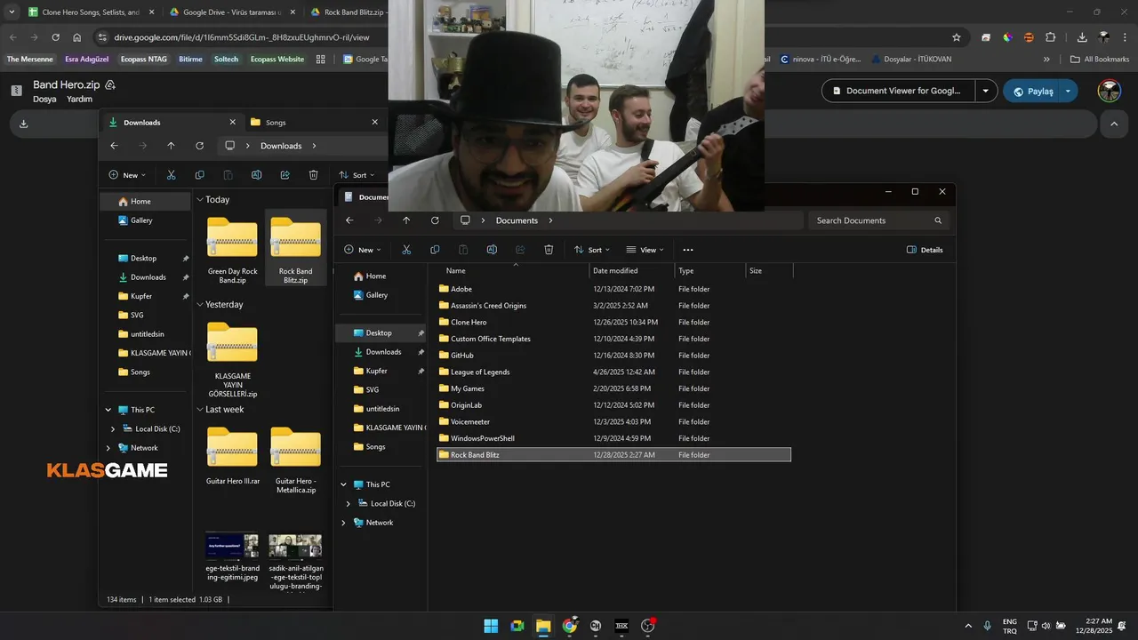Open the Paylaş share options arrow
1138x640 pixels.
1068,91
